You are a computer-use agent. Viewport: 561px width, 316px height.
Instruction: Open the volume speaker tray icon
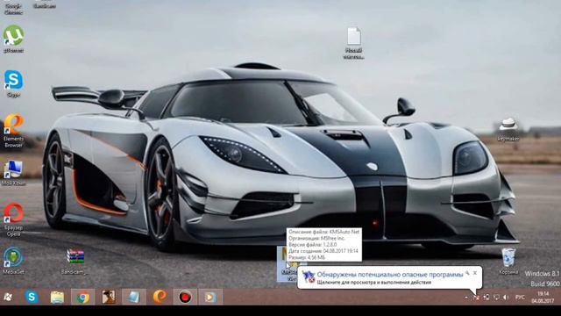coord(506,298)
